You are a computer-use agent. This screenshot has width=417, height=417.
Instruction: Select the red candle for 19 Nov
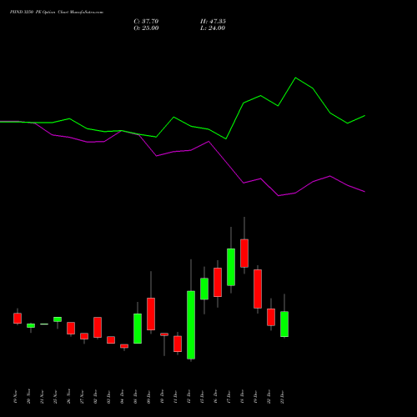click(18, 319)
